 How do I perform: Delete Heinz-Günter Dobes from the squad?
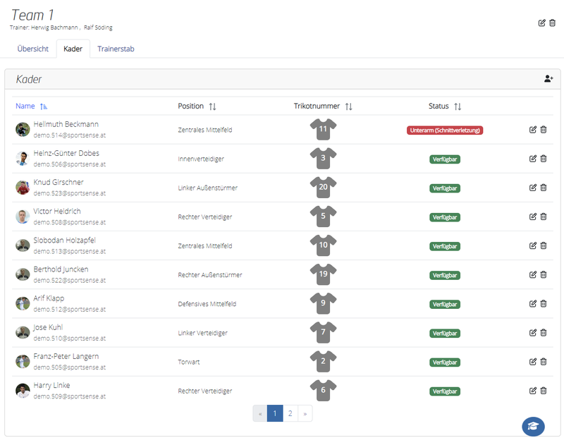point(544,159)
